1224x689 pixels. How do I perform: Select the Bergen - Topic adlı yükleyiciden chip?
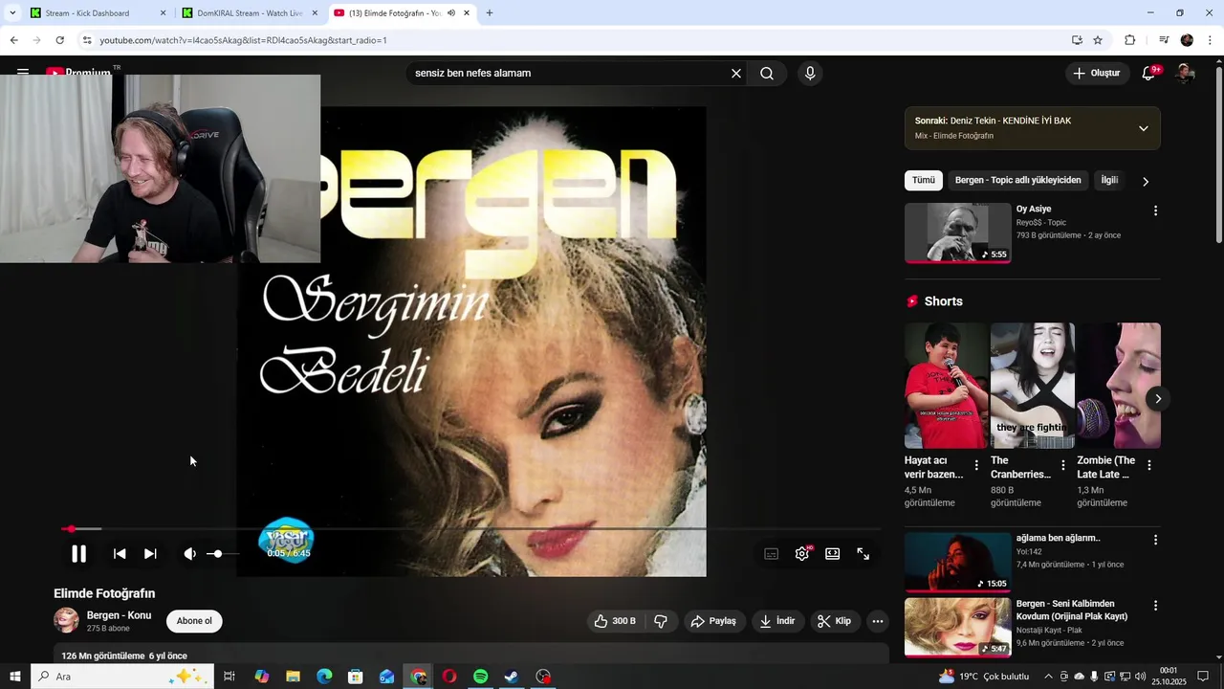1017,180
